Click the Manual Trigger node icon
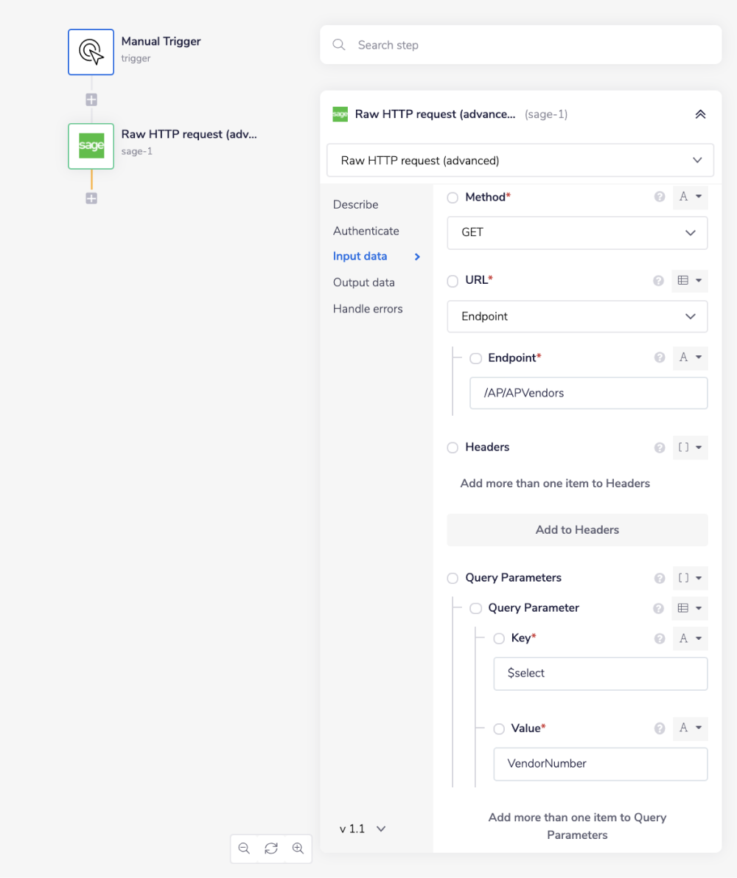Image resolution: width=737 pixels, height=878 pixels. [x=91, y=52]
